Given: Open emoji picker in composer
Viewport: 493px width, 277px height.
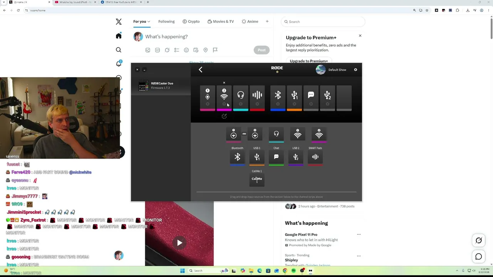Looking at the screenshot, I should [x=186, y=50].
